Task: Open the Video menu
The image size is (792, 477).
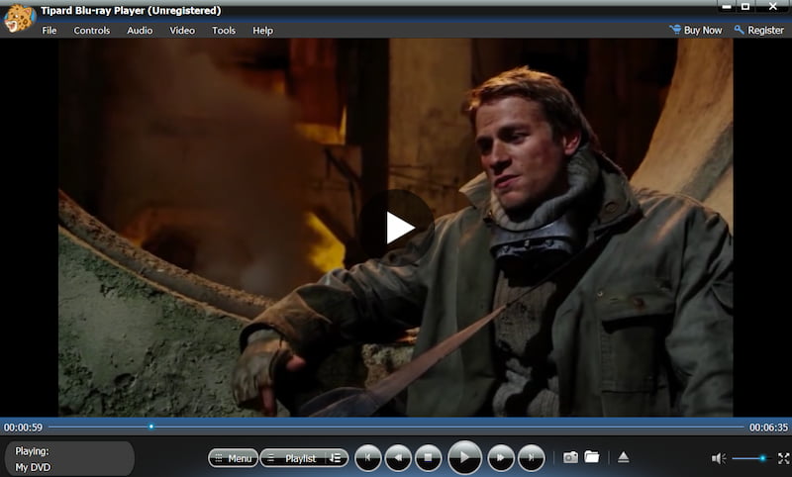Action: pos(182,31)
